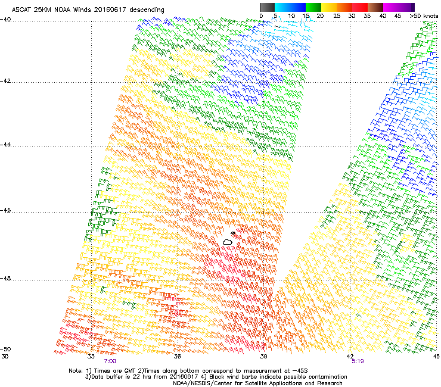Click the "45" longitude axis label

(x=436, y=357)
